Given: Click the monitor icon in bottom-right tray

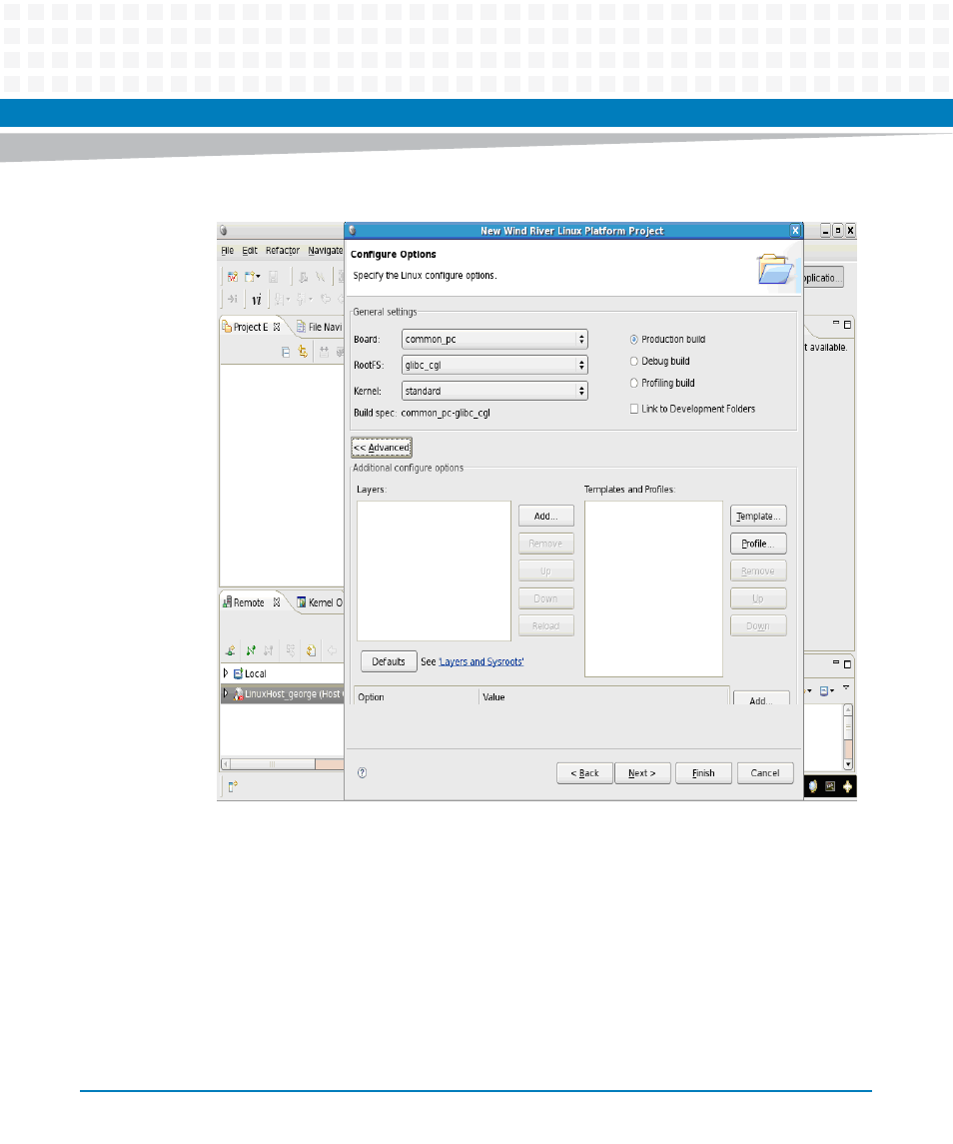Looking at the screenshot, I should (830, 786).
